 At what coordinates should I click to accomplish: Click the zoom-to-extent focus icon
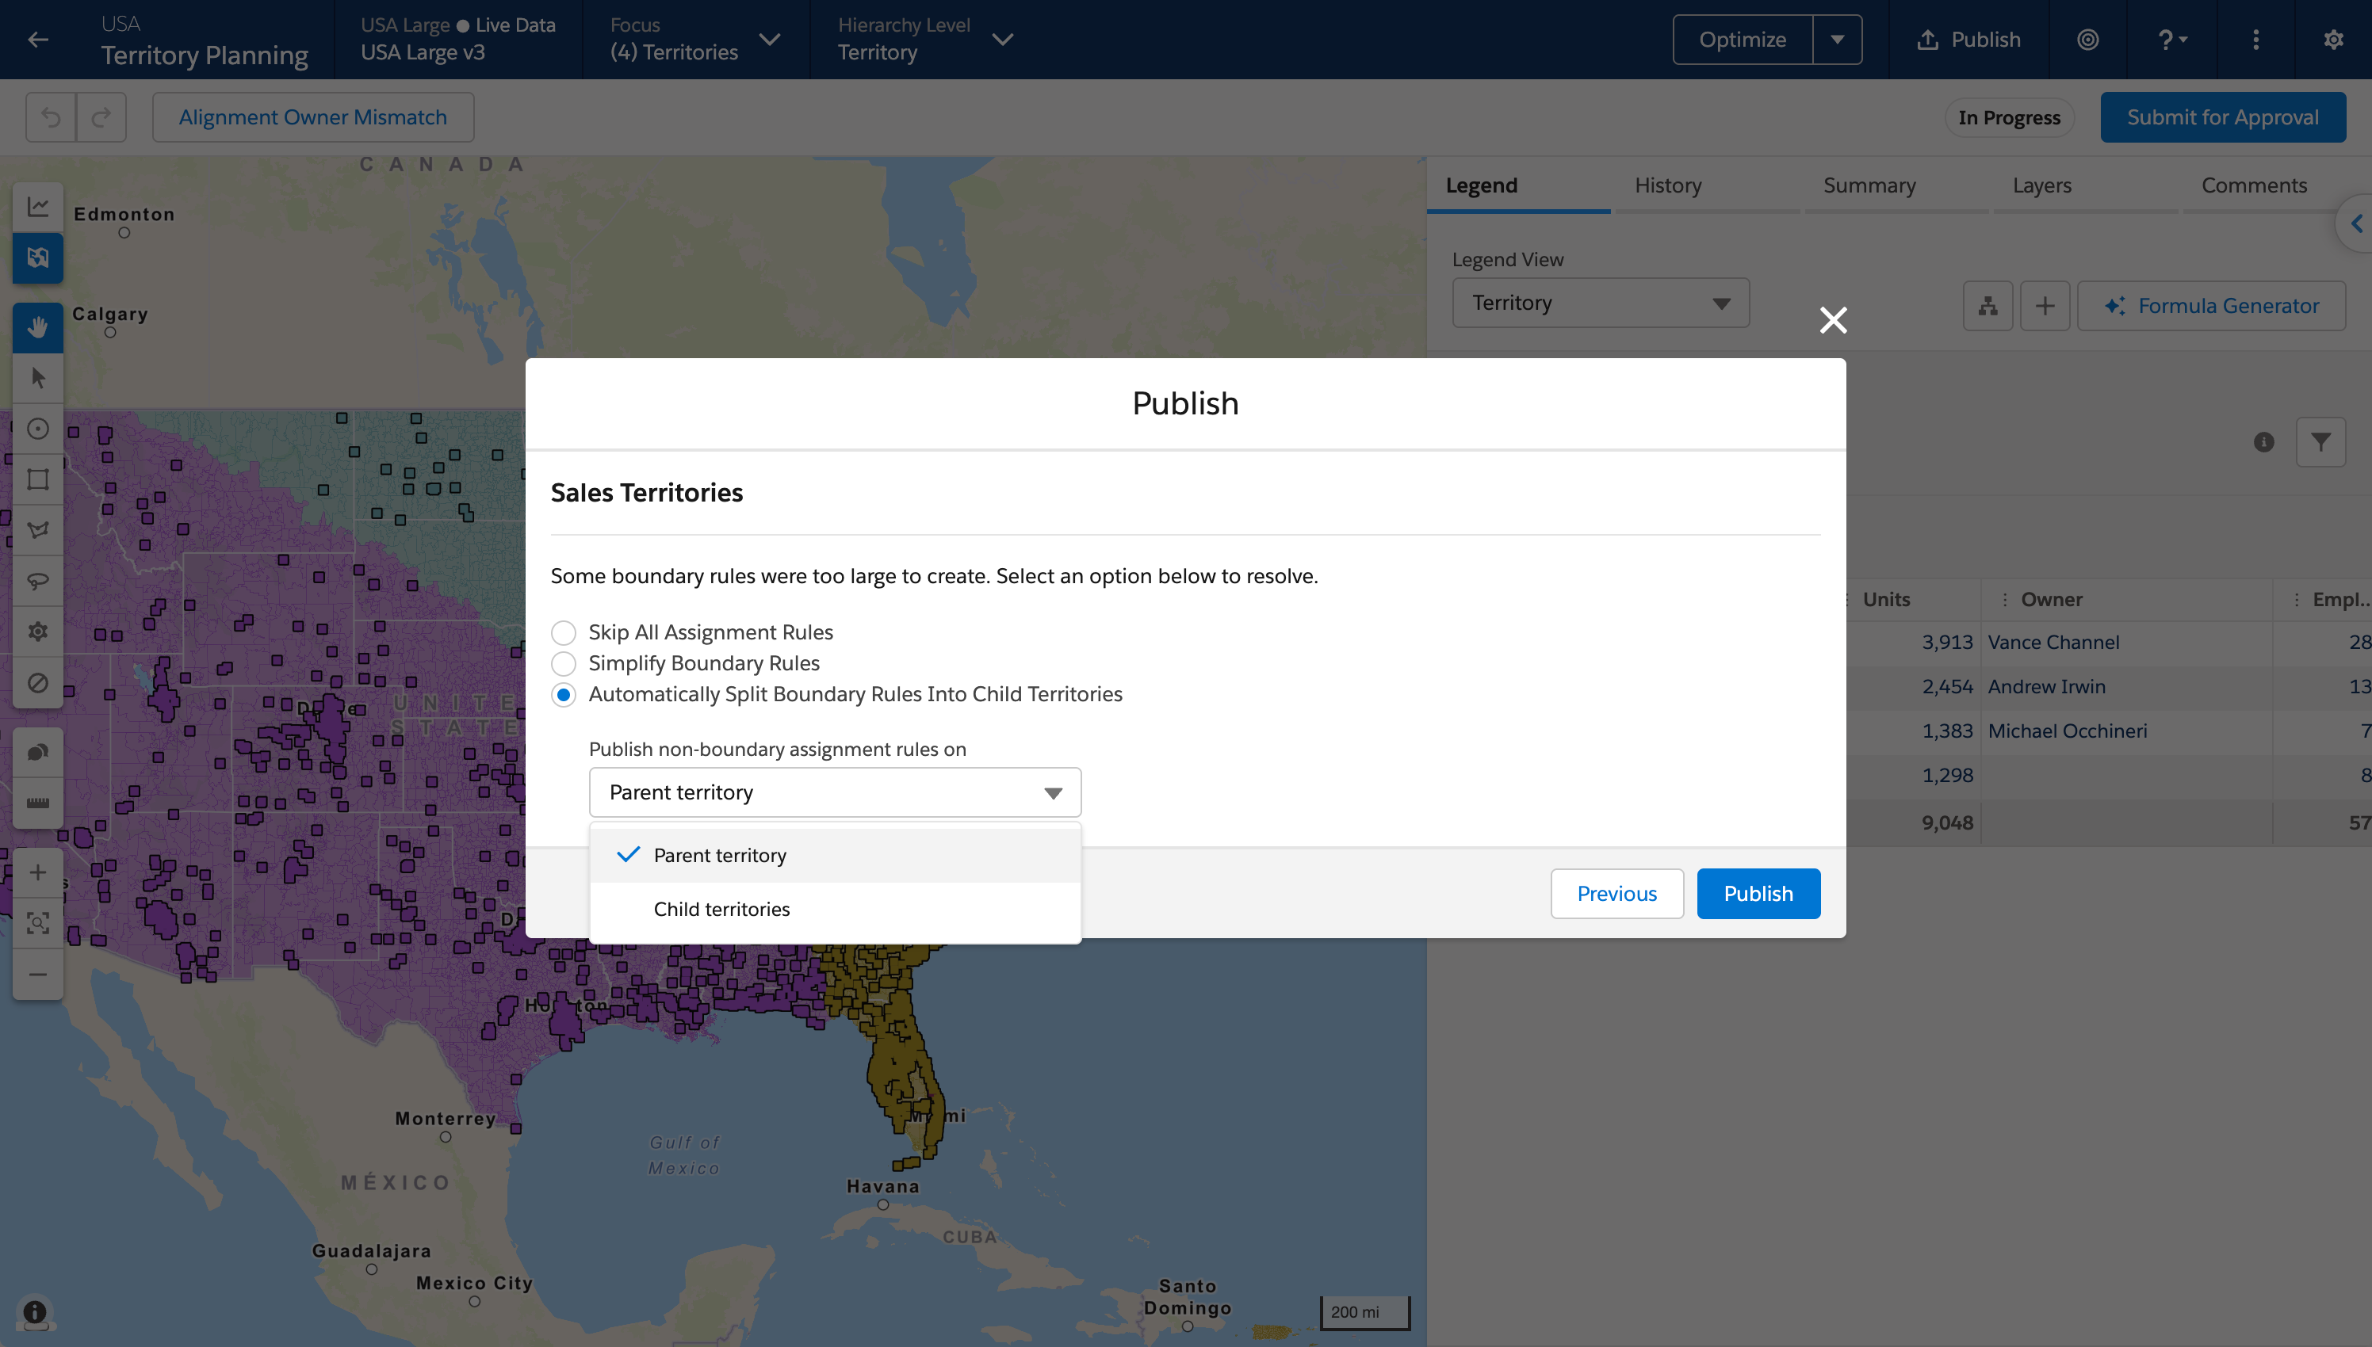(38, 923)
